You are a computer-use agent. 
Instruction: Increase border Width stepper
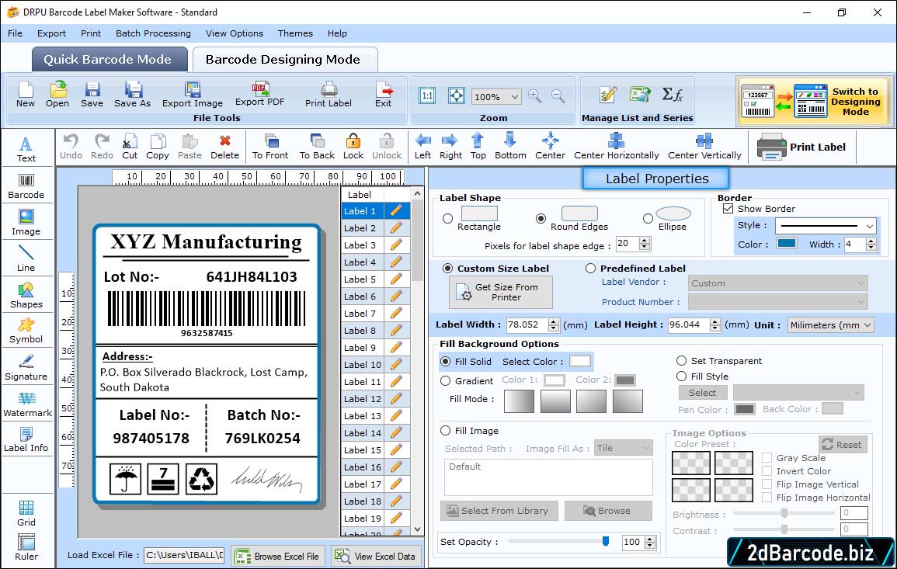[871, 241]
